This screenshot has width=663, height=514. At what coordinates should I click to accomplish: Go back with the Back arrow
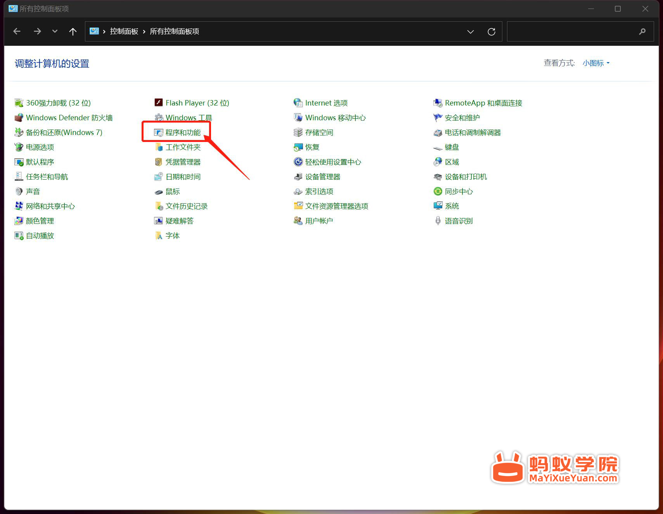click(x=17, y=31)
